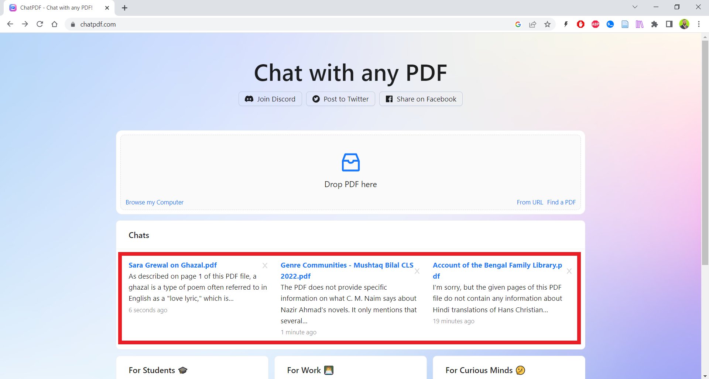Bookmark this page with the star icon
Image resolution: width=709 pixels, height=379 pixels.
click(547, 24)
